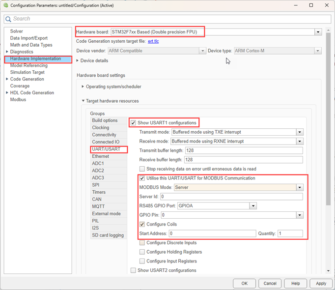Click the Configuration Parameters window gear icon

(5, 5)
